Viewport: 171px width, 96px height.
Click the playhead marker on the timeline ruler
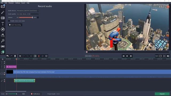[x=17, y=59]
